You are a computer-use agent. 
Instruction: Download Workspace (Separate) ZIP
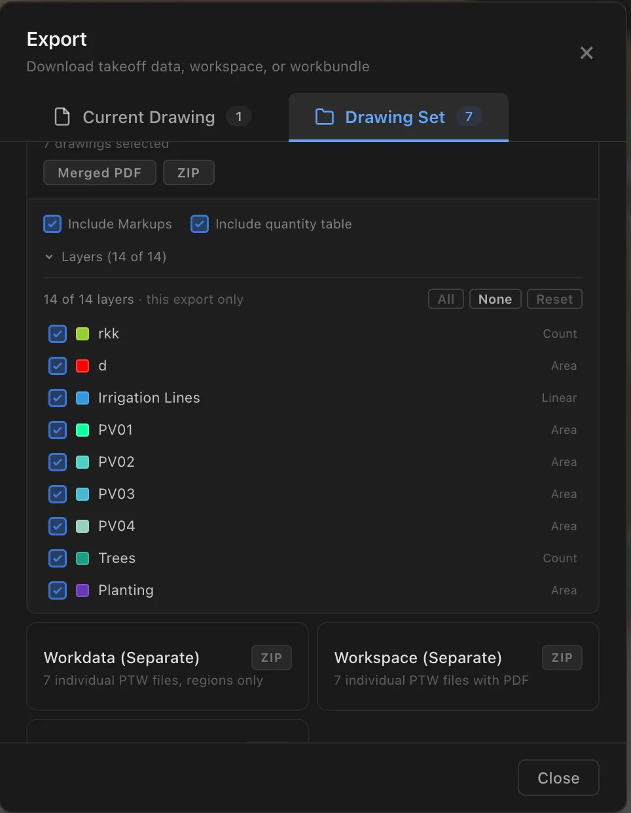pos(562,658)
